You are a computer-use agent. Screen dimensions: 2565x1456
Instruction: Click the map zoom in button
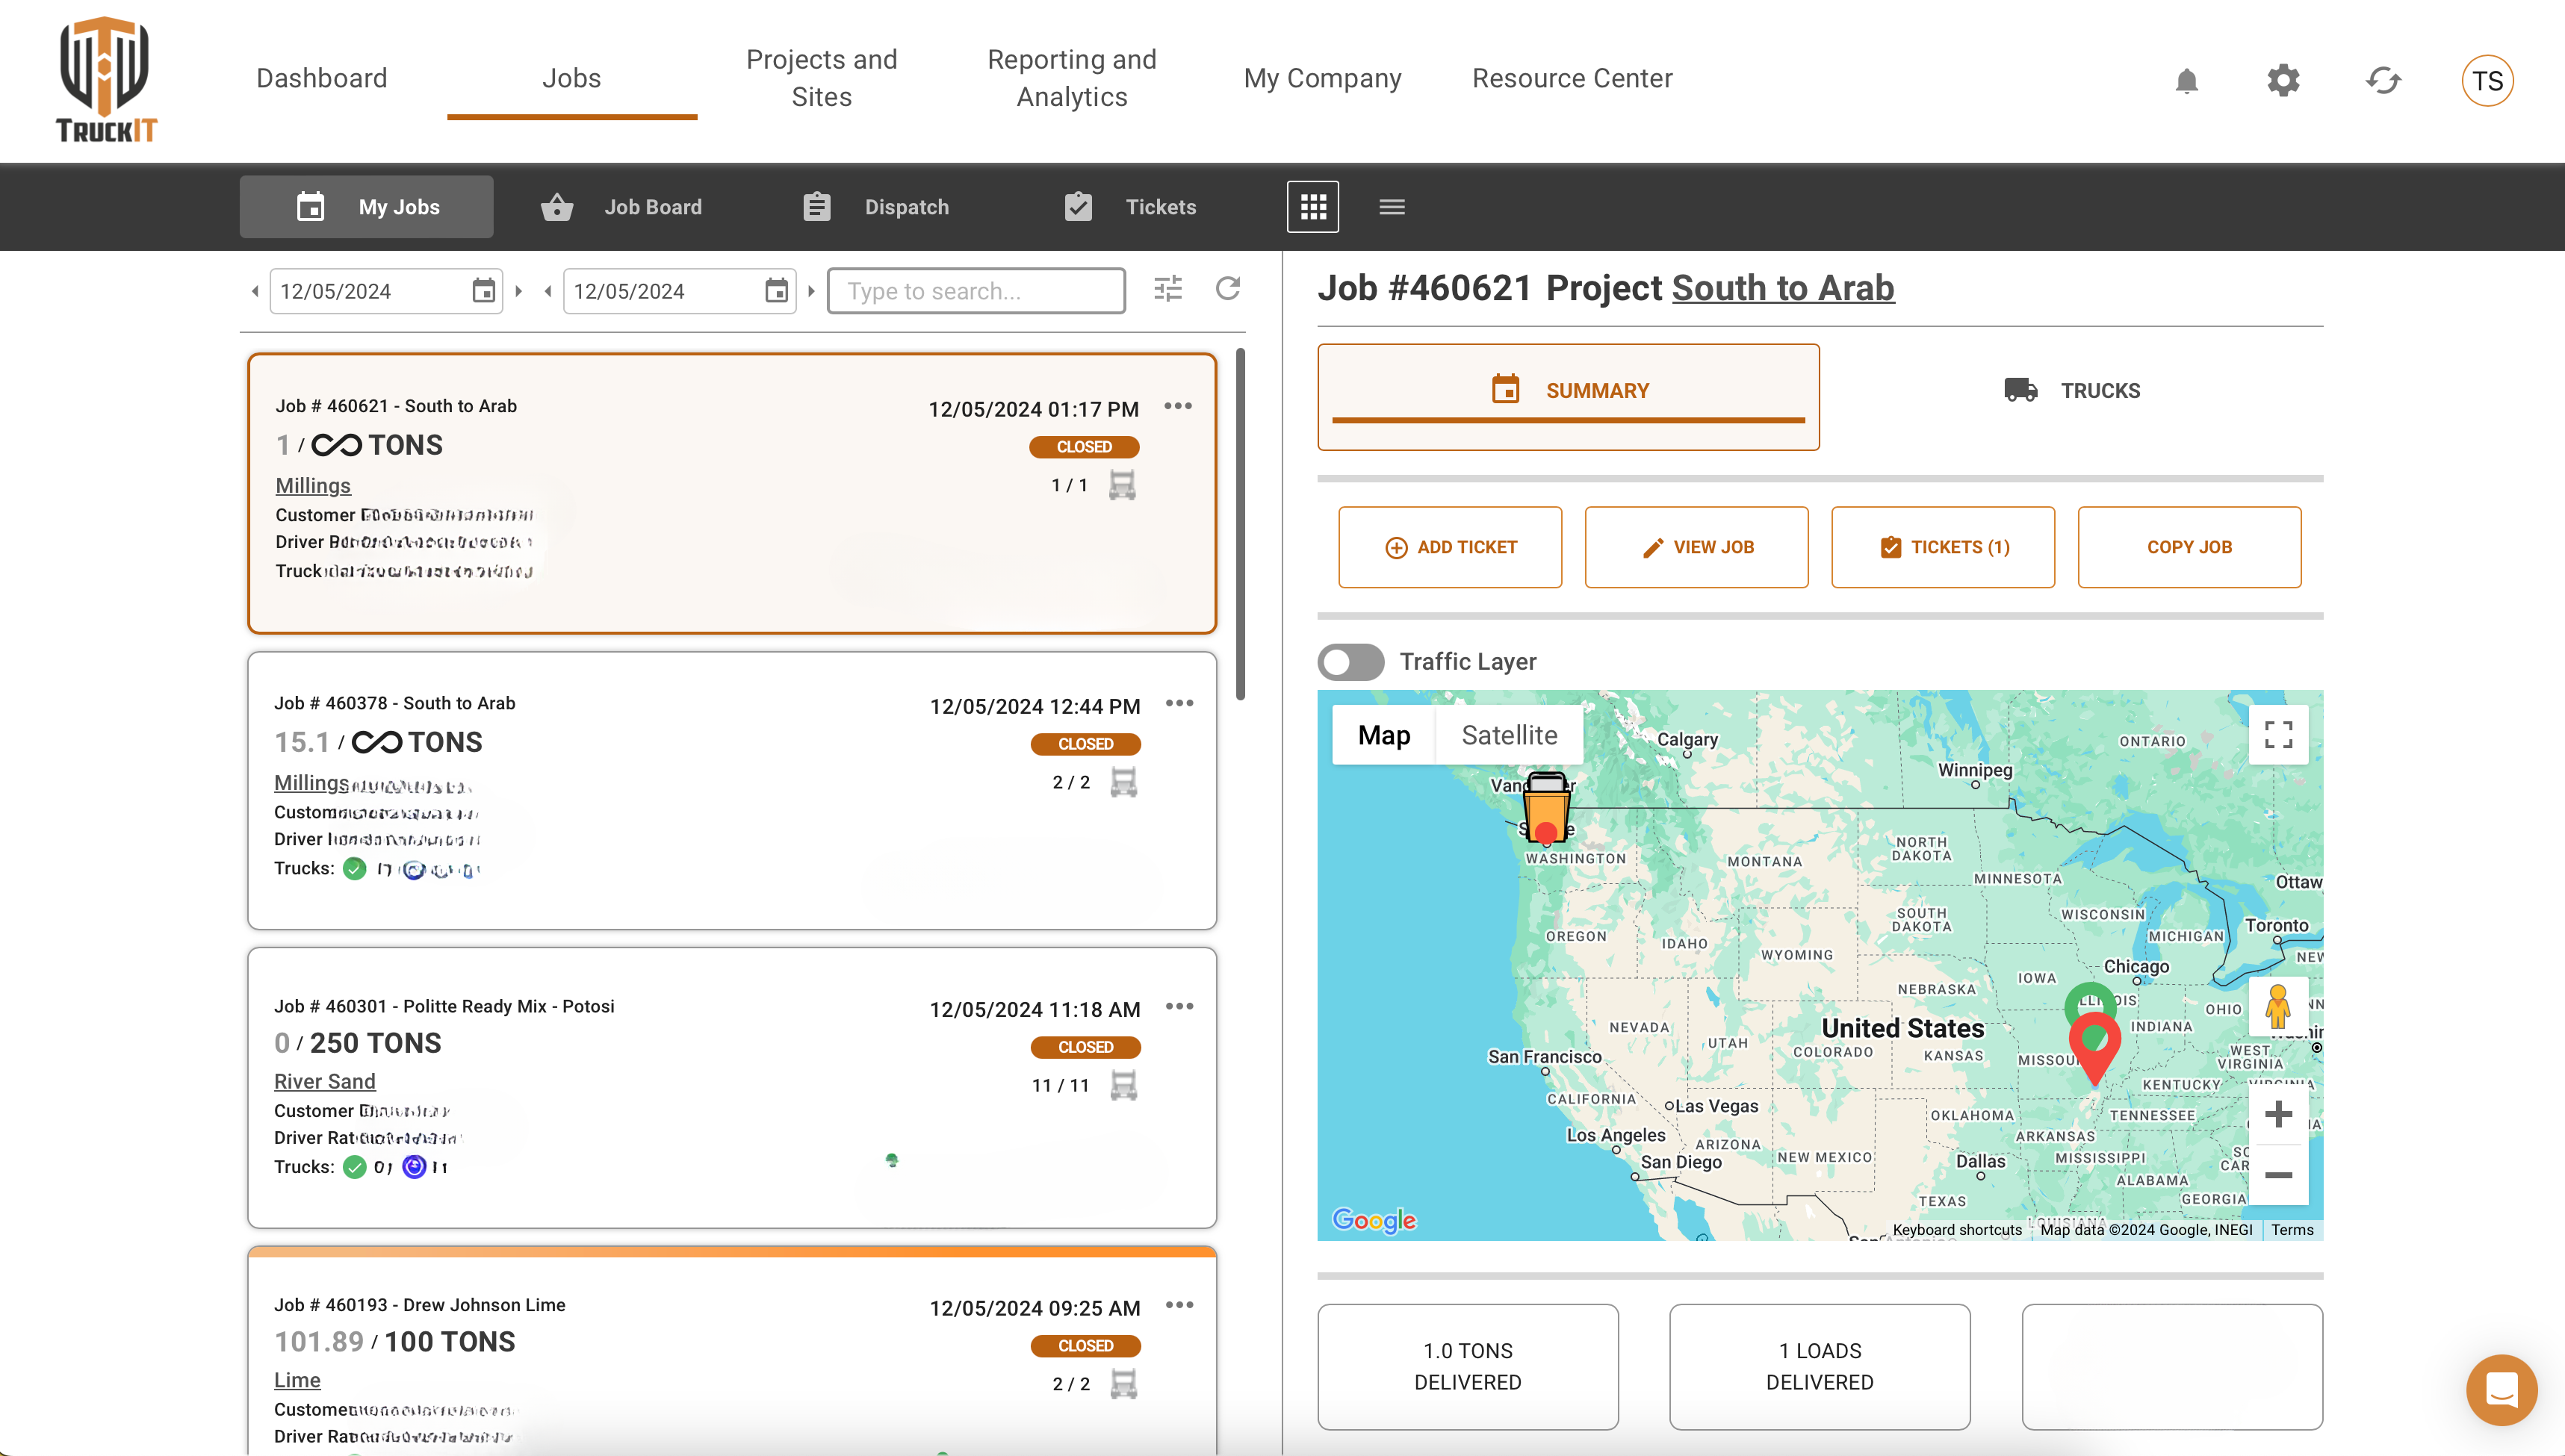(2278, 1114)
